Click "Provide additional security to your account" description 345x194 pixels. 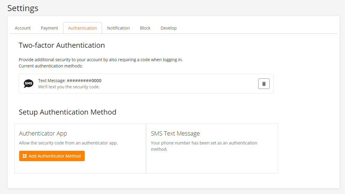(x=101, y=60)
